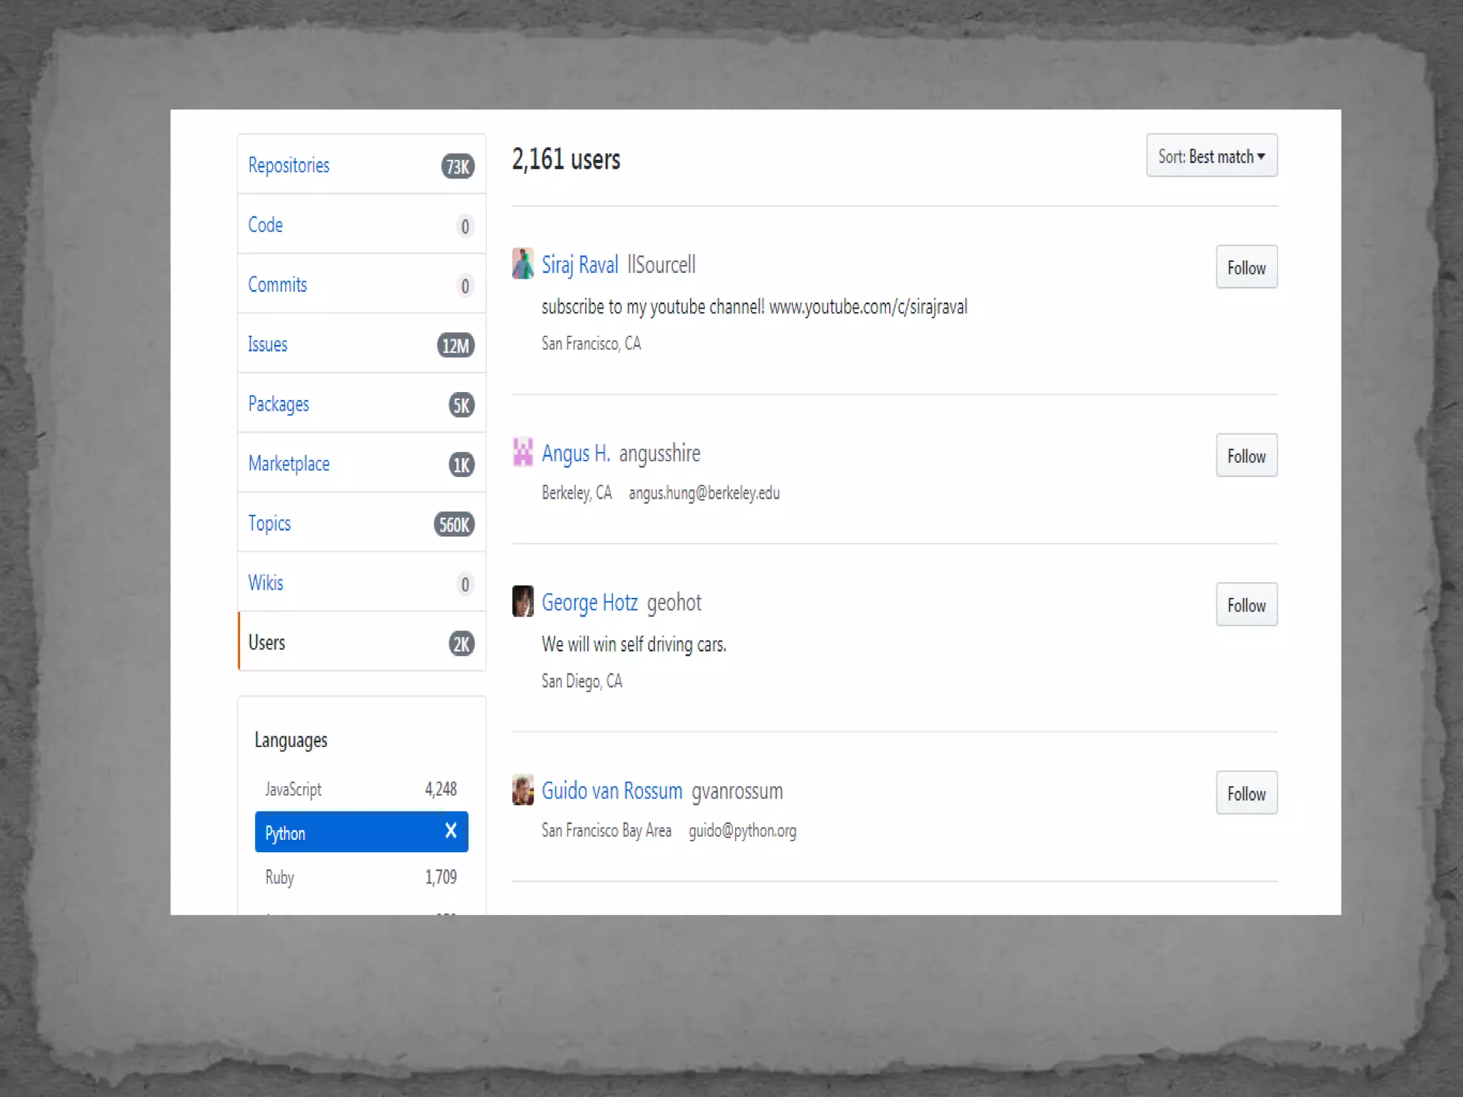Click guido@python.org email link
The height and width of the screenshot is (1097, 1463).
pyautogui.click(x=742, y=831)
